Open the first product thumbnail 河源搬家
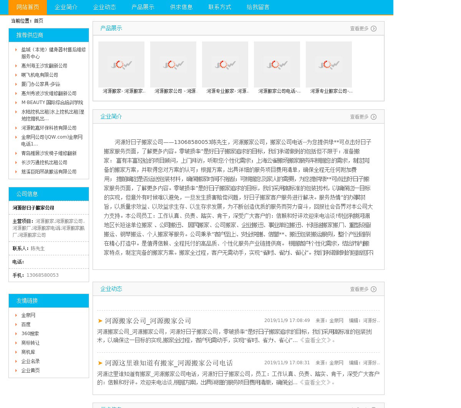Screen dimensions: 461x408 (121, 64)
